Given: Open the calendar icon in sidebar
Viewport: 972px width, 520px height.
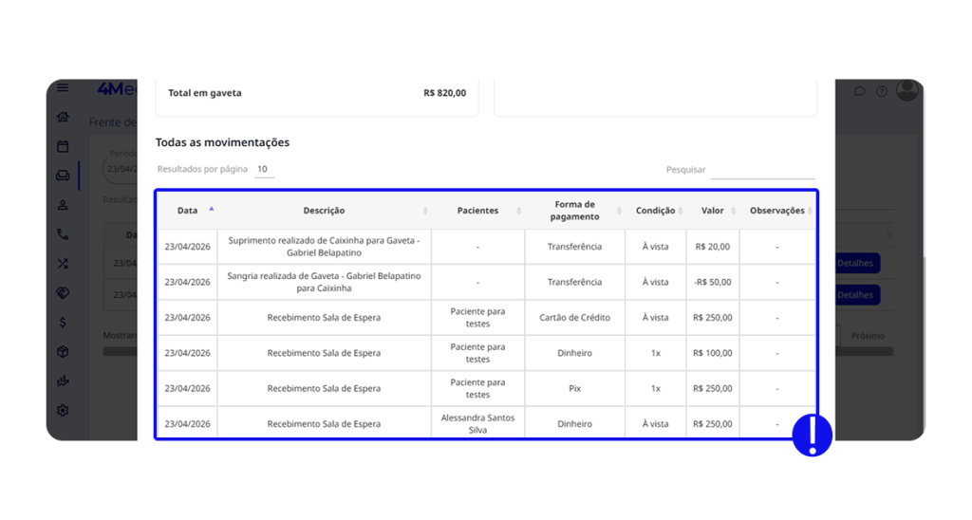Looking at the screenshot, I should [x=63, y=146].
